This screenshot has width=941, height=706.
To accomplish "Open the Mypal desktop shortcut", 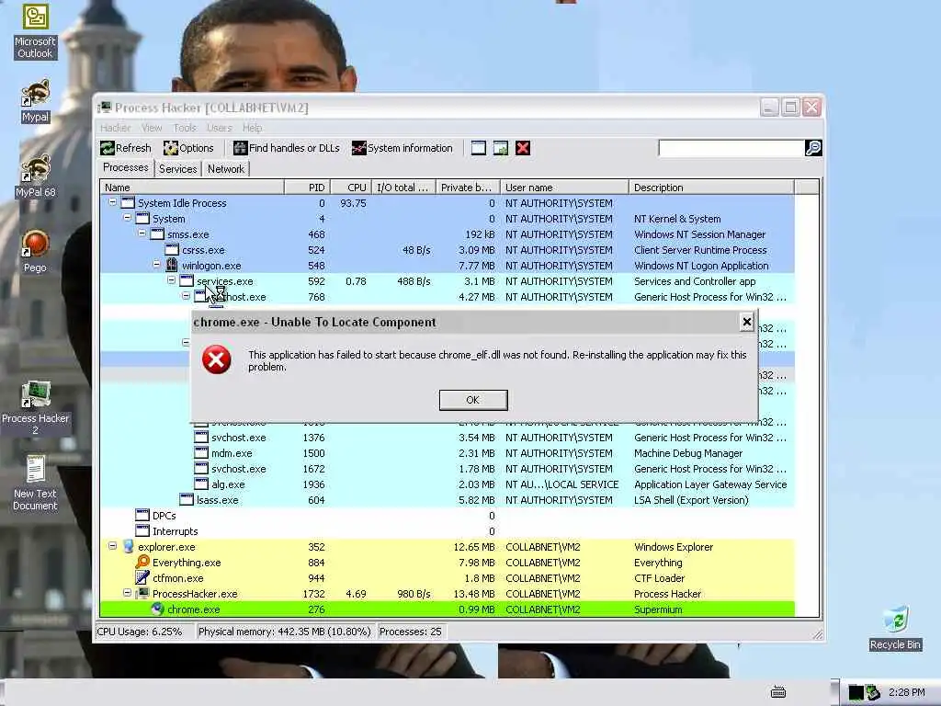I will pyautogui.click(x=35, y=101).
